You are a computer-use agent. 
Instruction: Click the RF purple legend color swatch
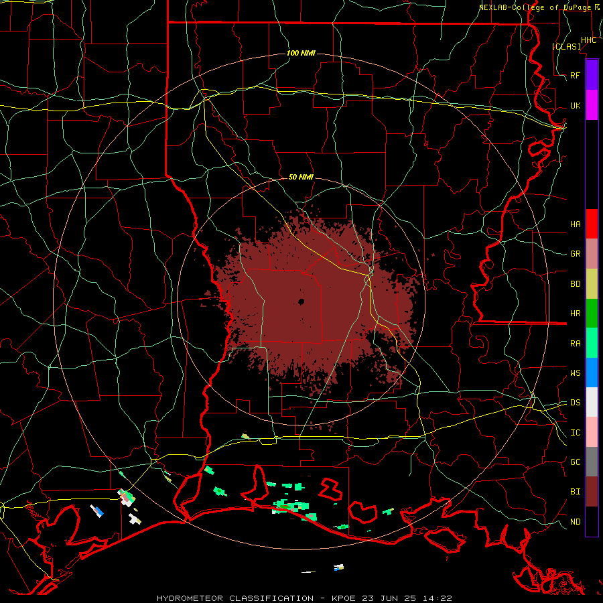pyautogui.click(x=592, y=75)
